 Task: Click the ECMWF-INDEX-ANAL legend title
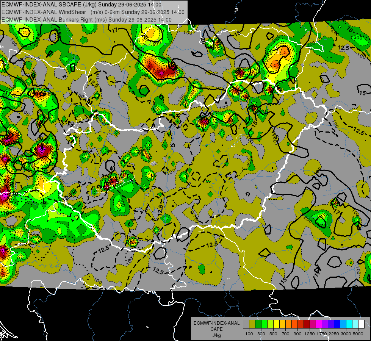point(216,323)
